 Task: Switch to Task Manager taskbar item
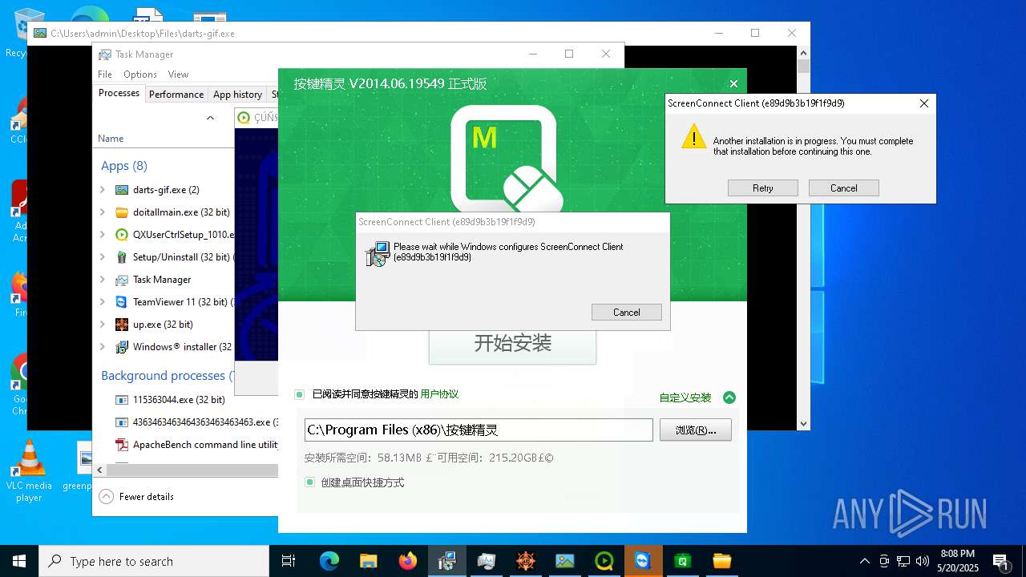pos(487,561)
